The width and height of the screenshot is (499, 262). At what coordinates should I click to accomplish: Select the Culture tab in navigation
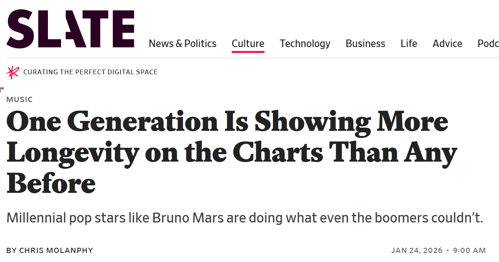248,43
